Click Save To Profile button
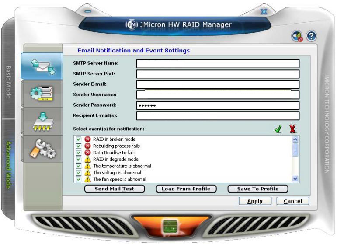Image resolution: width=337 pixels, height=244 pixels. [258, 189]
